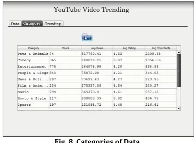Image resolution: width=194 pixels, height=143 pixels.
Task: Click avg views value 73699.43
Action: coord(90,79)
